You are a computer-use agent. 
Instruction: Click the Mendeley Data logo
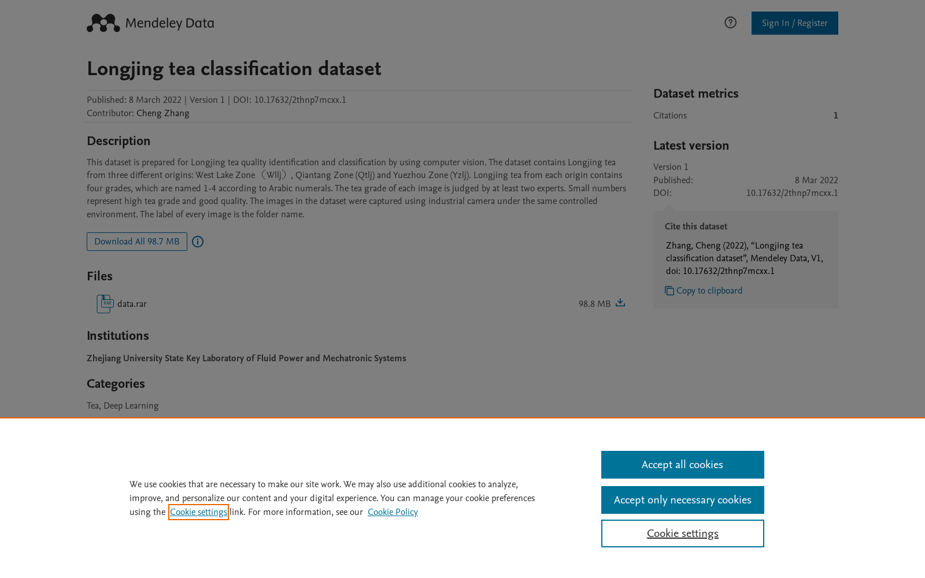pyautogui.click(x=150, y=23)
